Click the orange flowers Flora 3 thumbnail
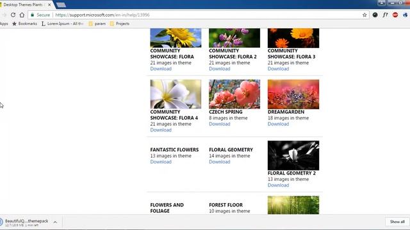 293,38
